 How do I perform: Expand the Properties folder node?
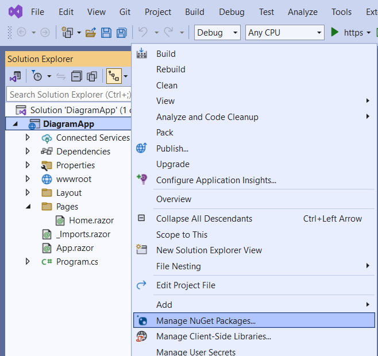pyautogui.click(x=28, y=165)
